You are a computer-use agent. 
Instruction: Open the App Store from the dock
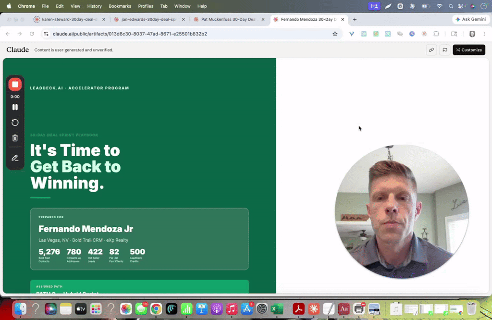[246, 309]
